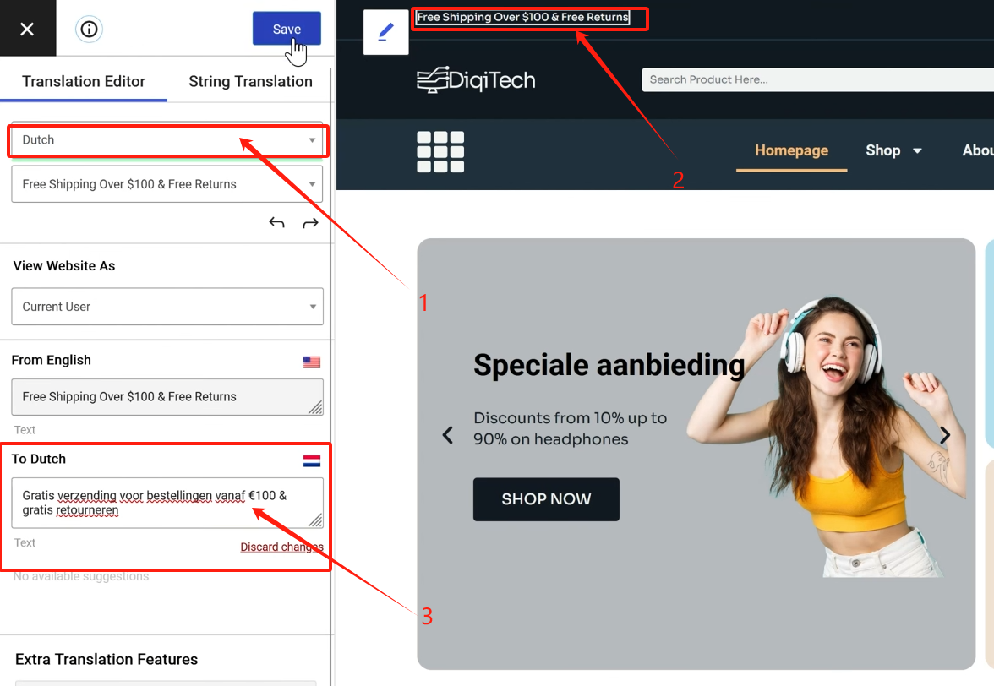Open the string selector showing Free Shipping

(167, 184)
